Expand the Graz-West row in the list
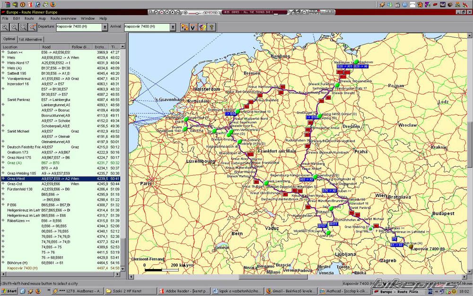Viewport: 473px width, 296px height. [x=3, y=179]
